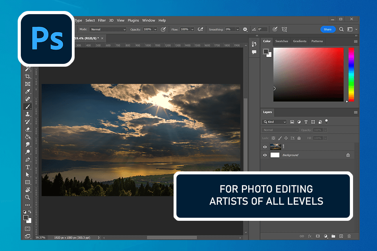Image resolution: width=377 pixels, height=251 pixels.
Task: Select the Brush tool in the toolbar
Action: 27,107
